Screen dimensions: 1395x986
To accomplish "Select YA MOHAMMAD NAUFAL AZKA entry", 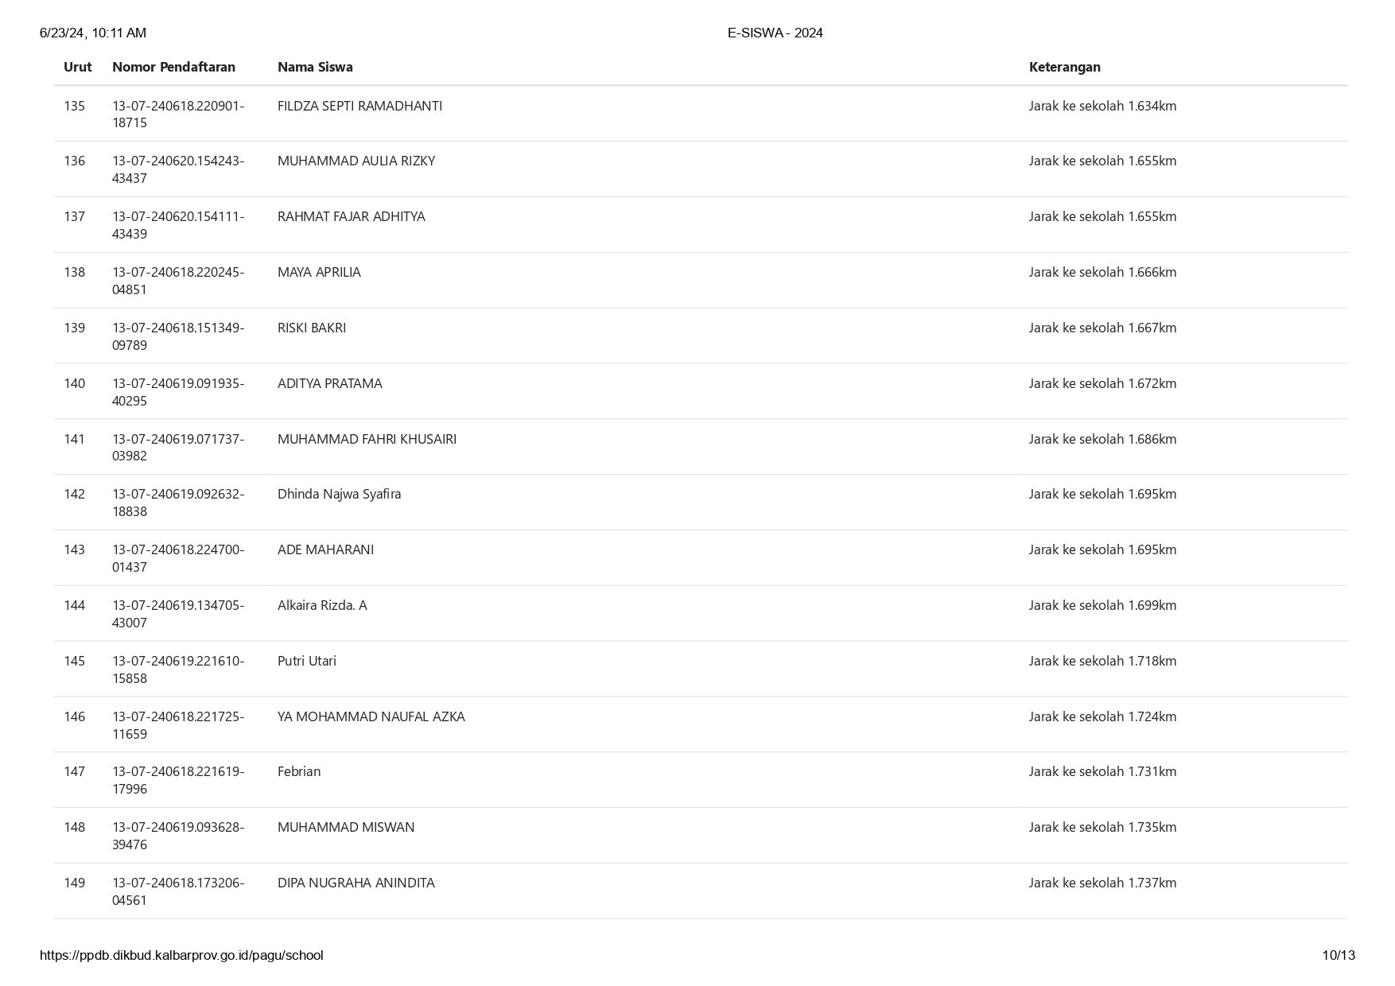I will pos(371,716).
